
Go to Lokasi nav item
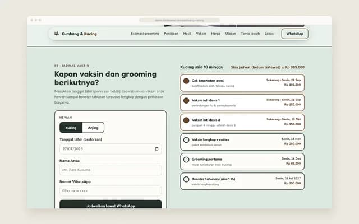(269, 34)
